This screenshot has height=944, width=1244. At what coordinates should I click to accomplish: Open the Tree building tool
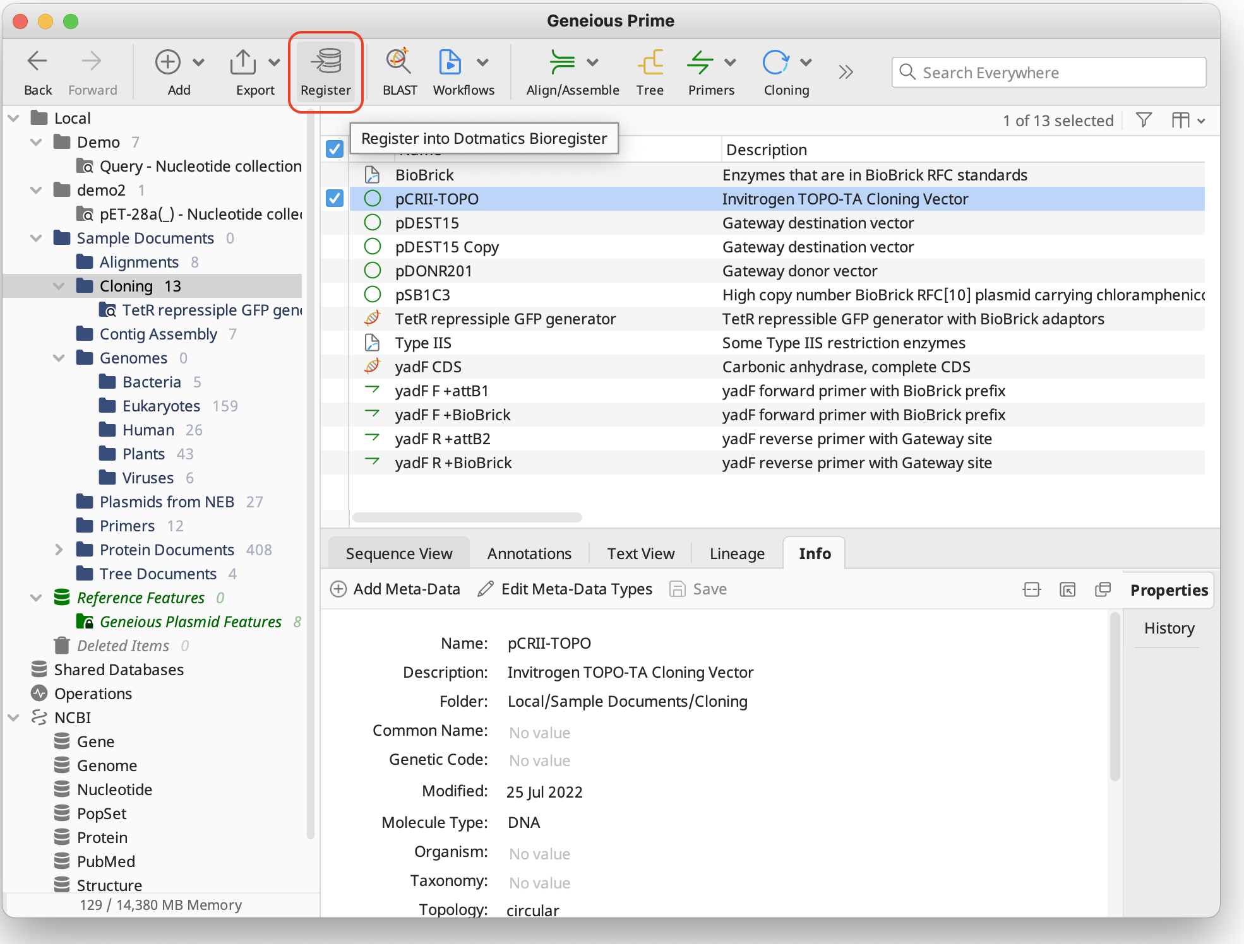tap(650, 71)
